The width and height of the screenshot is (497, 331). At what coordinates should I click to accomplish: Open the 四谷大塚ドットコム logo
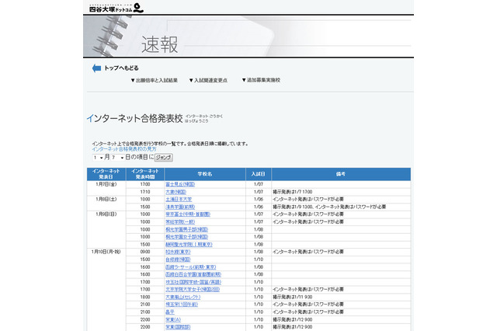point(116,9)
